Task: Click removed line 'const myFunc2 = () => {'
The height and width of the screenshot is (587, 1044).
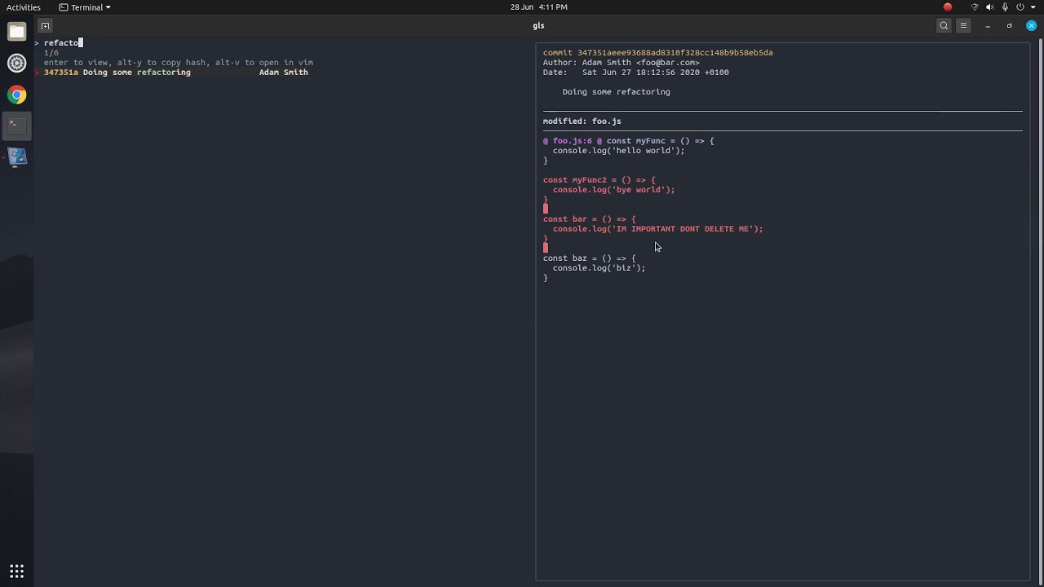Action: tap(599, 179)
